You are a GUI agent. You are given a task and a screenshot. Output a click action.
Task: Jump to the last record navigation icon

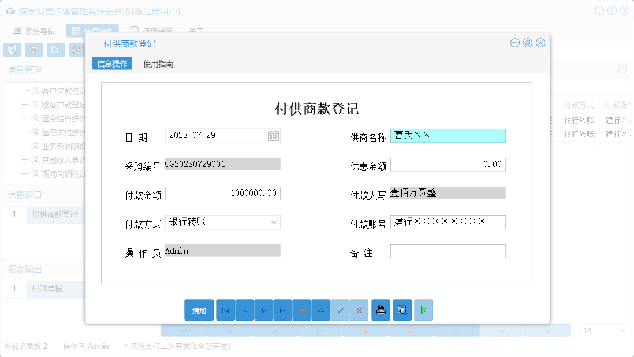click(283, 310)
